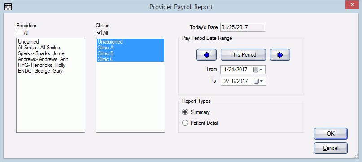Close the Provider Payroll Report window

coord(352,5)
